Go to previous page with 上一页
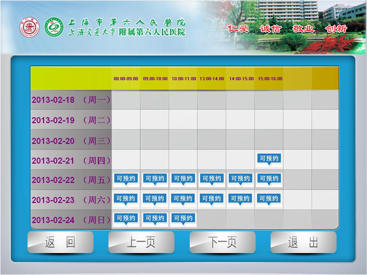The image size is (367, 275). click(141, 242)
